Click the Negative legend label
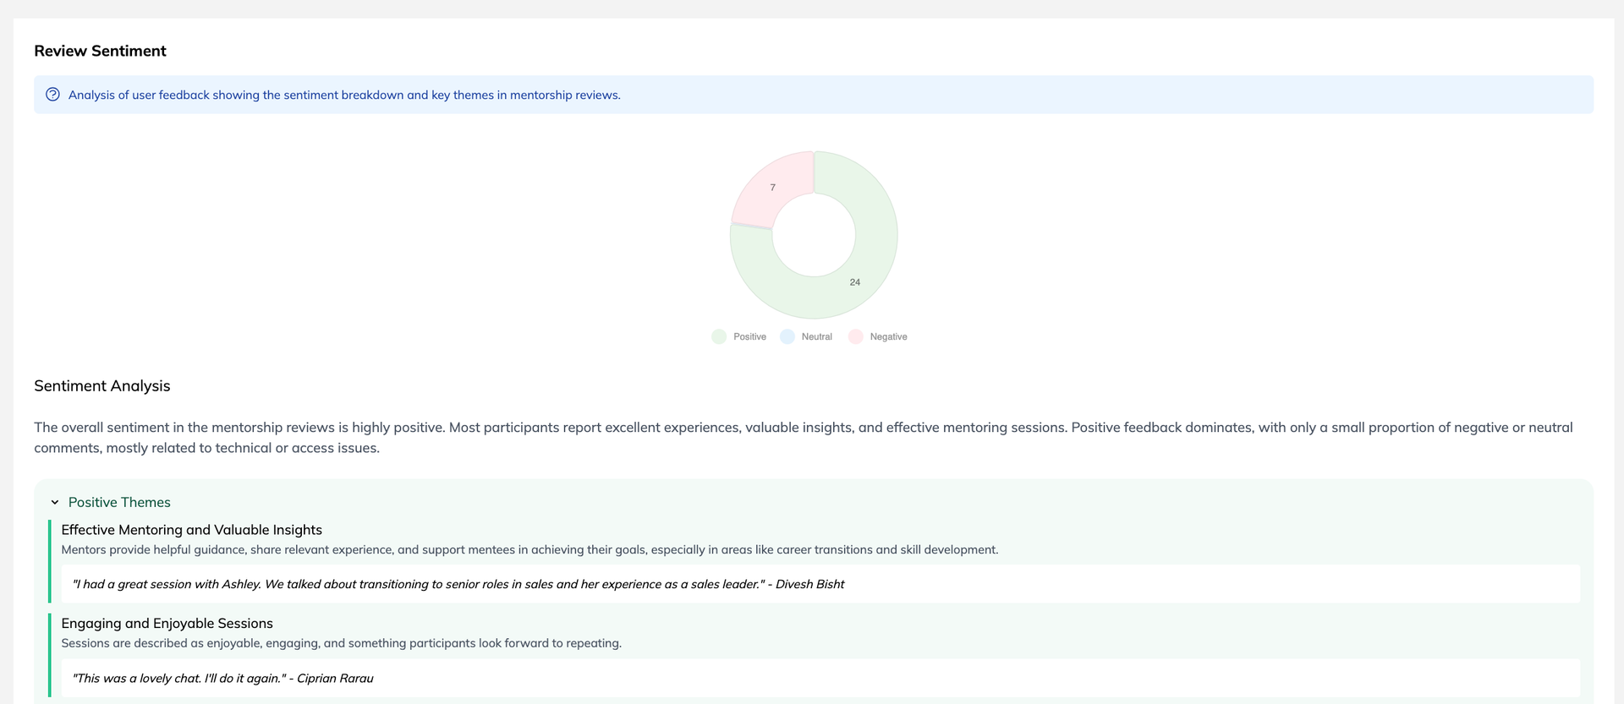The image size is (1624, 704). click(x=888, y=336)
